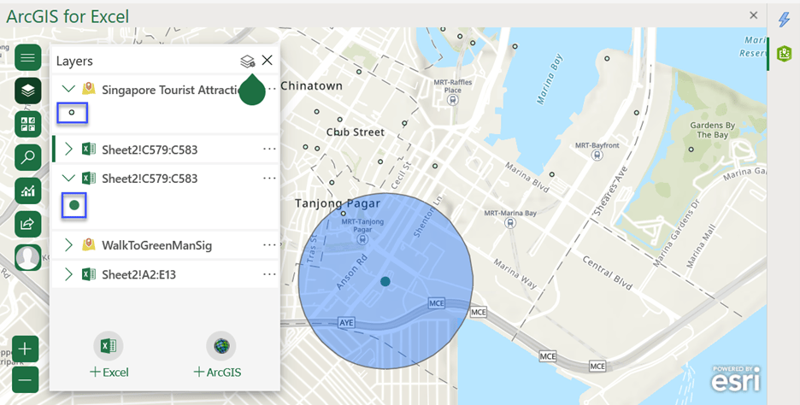Click the WalkToGreenManSig map layer icon
This screenshot has width=800, height=405.
[89, 245]
